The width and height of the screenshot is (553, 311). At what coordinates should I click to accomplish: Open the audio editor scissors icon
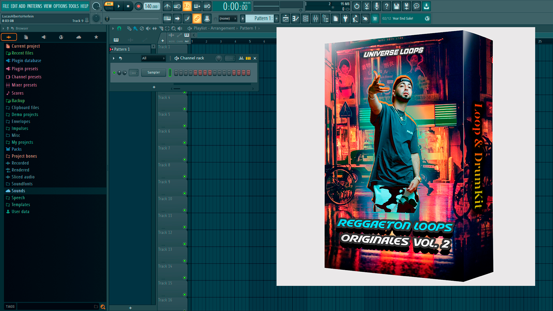[367, 6]
